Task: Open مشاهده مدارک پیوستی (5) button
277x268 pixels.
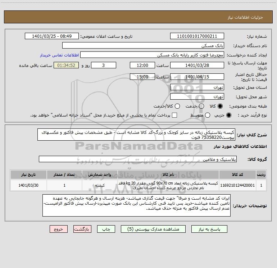Action: 153,229
